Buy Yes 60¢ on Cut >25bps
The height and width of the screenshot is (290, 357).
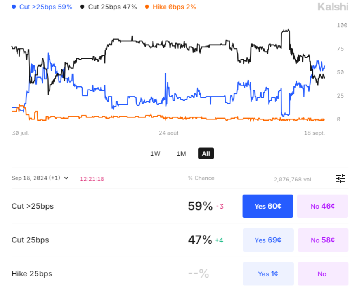[268, 206]
